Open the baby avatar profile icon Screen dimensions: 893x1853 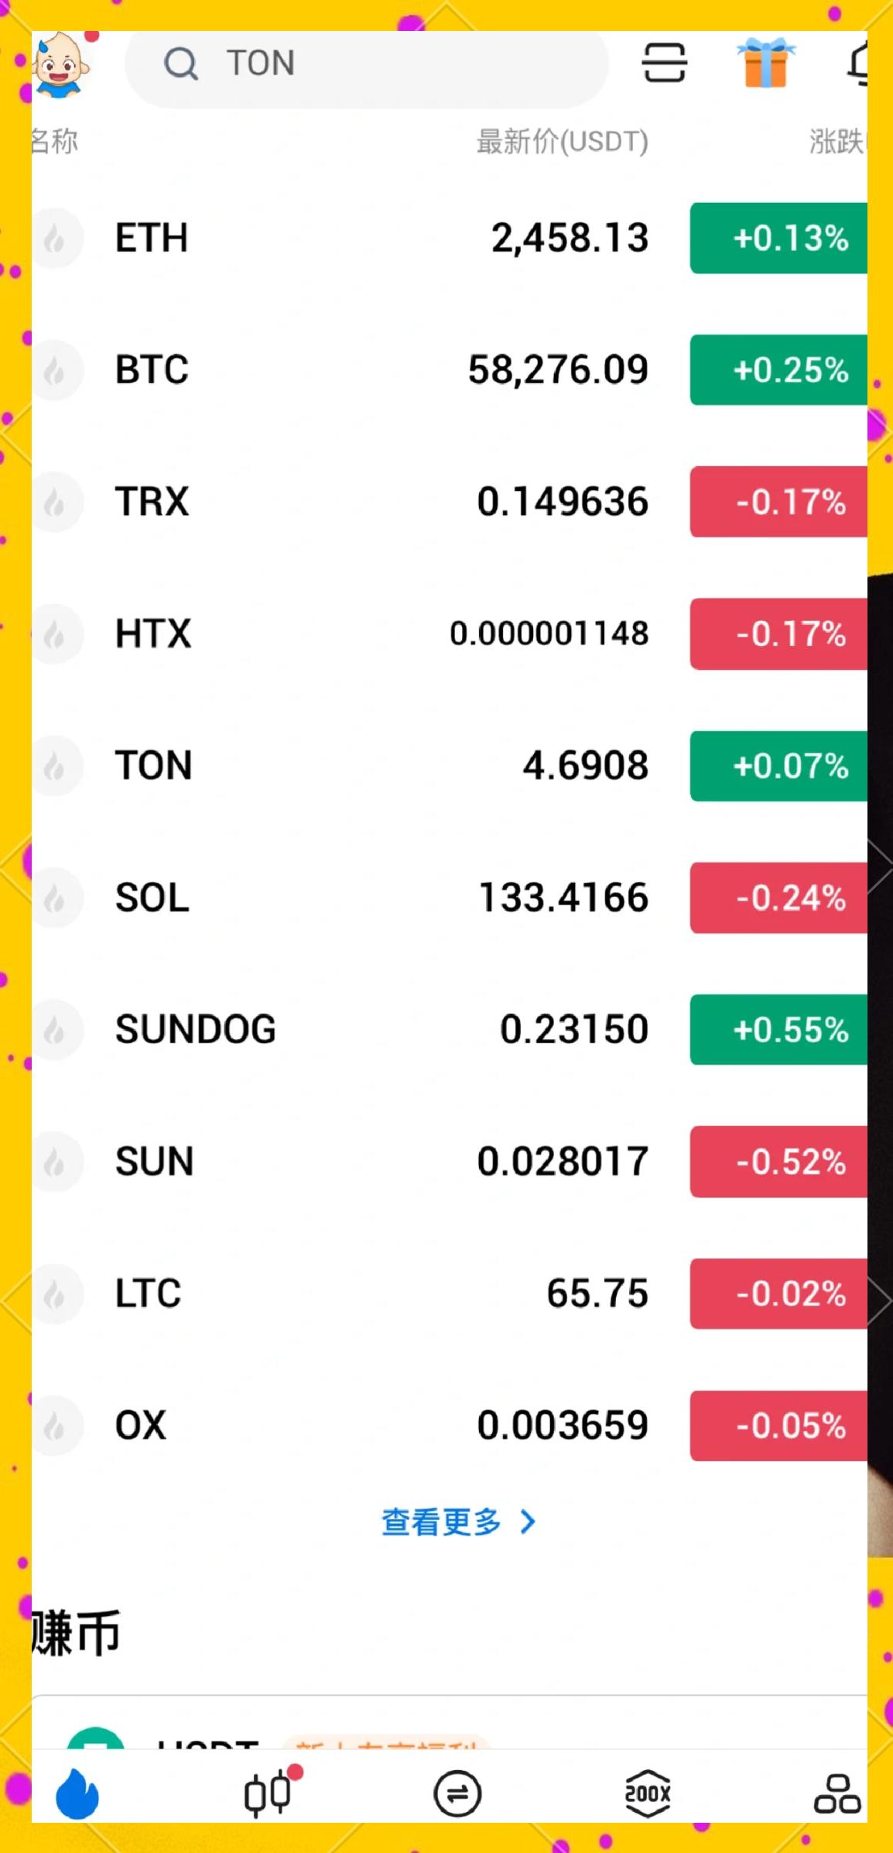coord(60,65)
